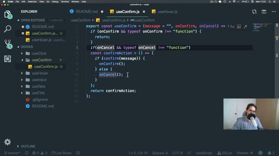The image size is (279, 156).
Task: Click the Time Machine menu bar icon
Action: pos(225,2)
